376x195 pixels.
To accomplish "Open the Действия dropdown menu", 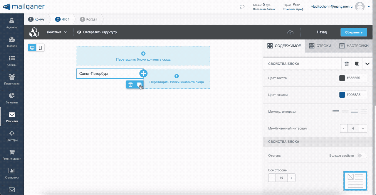I will [57, 32].
